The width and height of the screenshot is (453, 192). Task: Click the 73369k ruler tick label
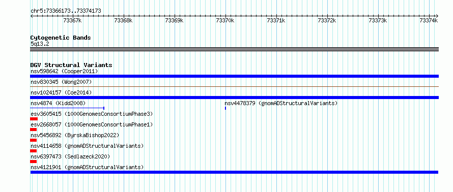[x=174, y=20]
